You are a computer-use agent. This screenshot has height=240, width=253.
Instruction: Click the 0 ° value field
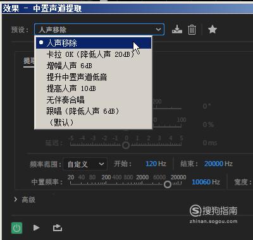pyautogui.click(x=207, y=106)
